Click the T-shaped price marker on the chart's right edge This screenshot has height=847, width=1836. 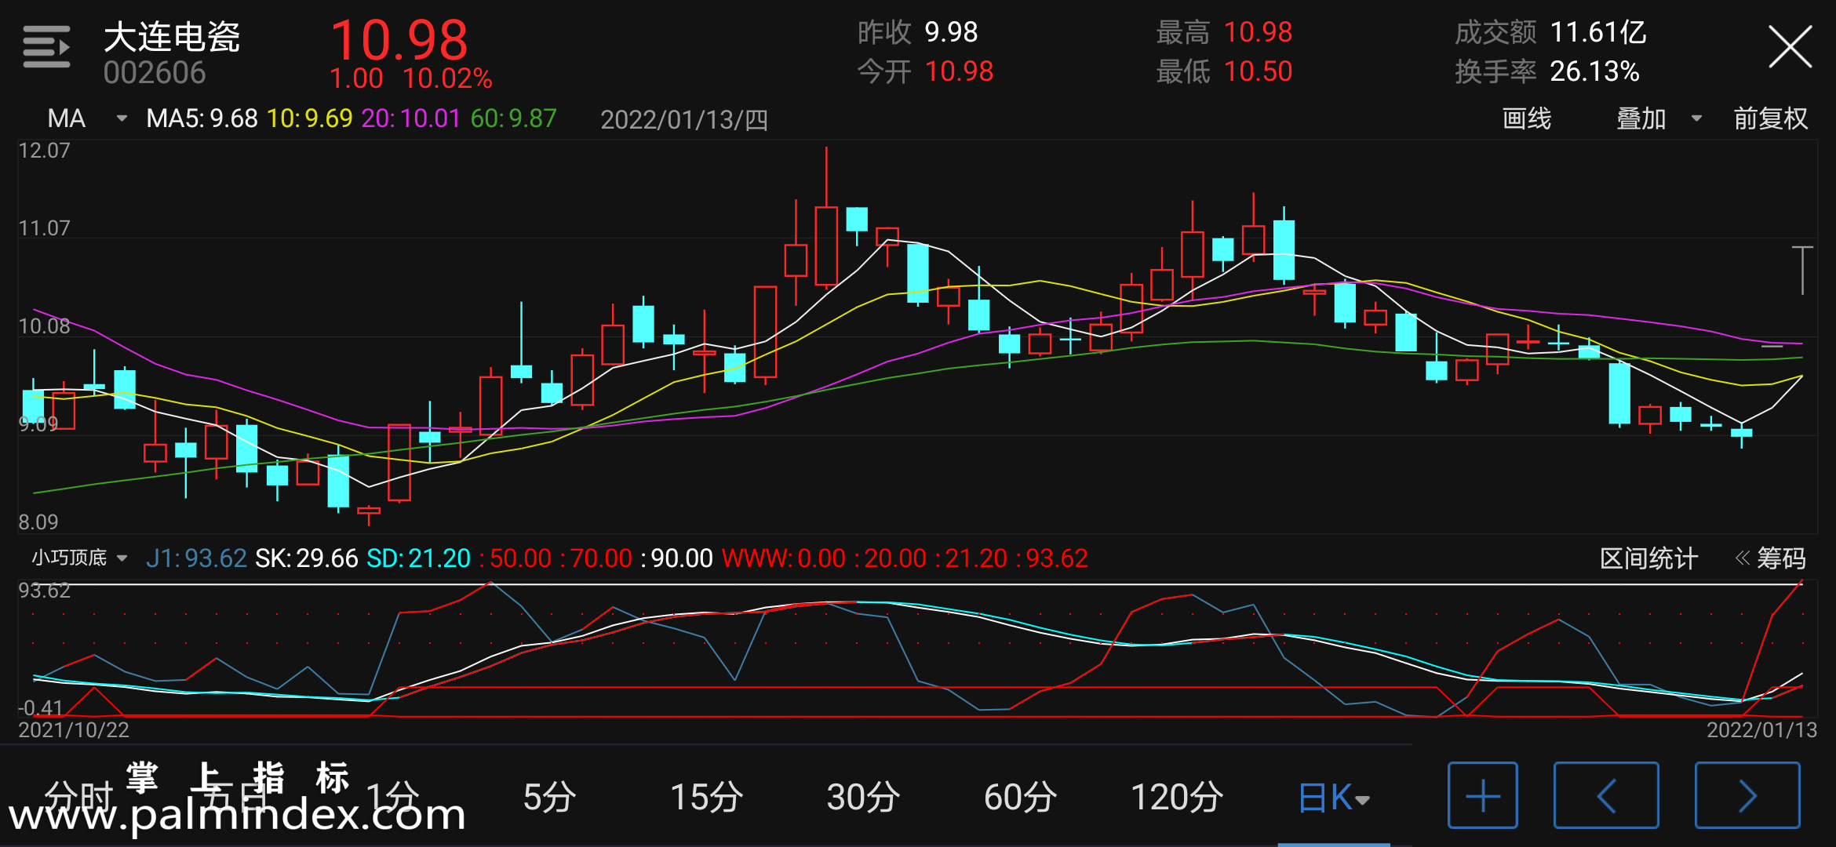(x=1802, y=271)
